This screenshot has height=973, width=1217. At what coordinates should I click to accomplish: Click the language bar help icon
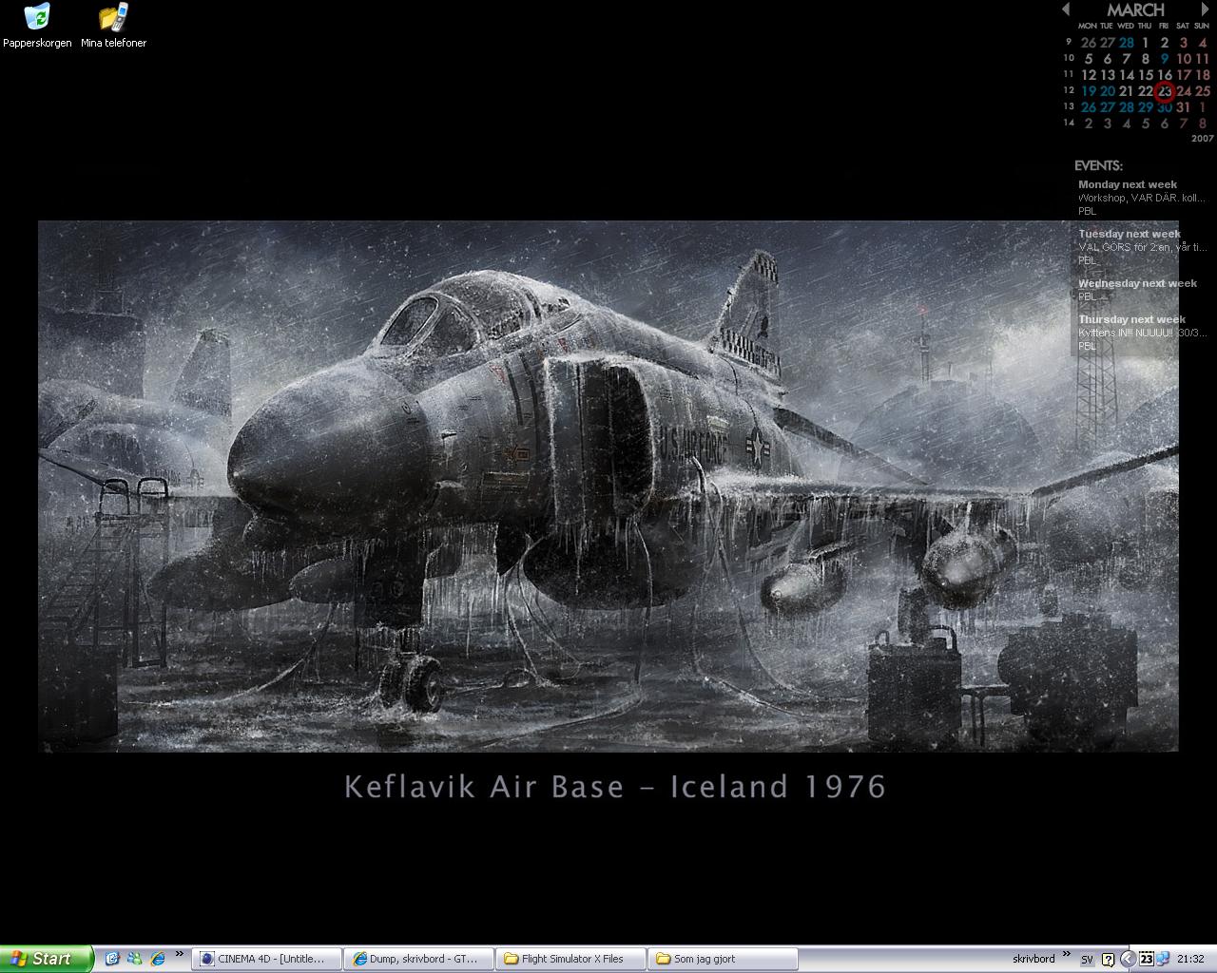1108,960
